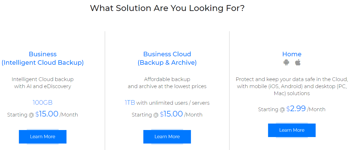Click Learn More under Business Cloud

pos(167,137)
